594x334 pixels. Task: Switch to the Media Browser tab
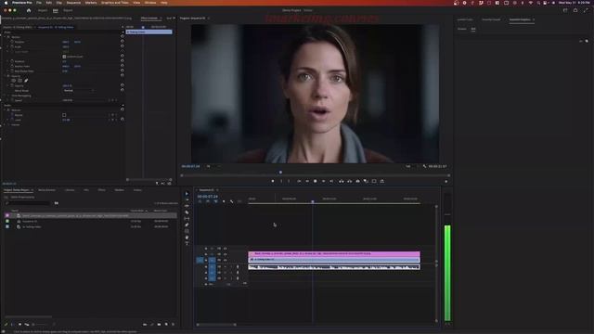[x=47, y=190]
